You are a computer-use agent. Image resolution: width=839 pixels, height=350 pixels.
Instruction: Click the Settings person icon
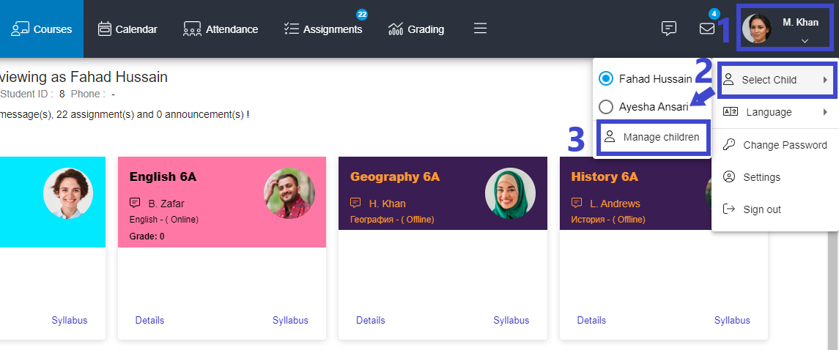[x=729, y=176]
